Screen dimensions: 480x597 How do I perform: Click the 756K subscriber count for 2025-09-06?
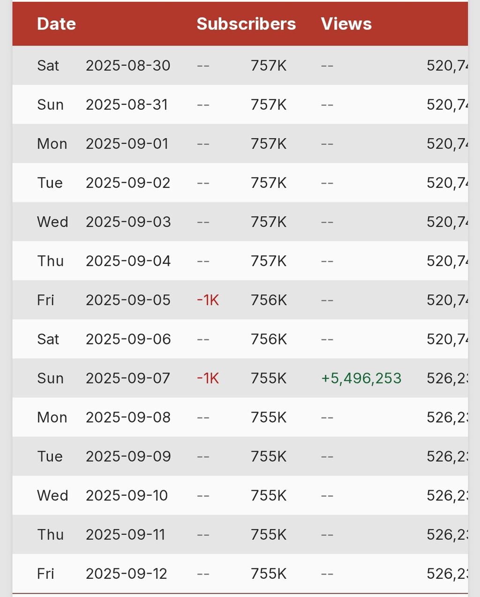[x=269, y=339]
